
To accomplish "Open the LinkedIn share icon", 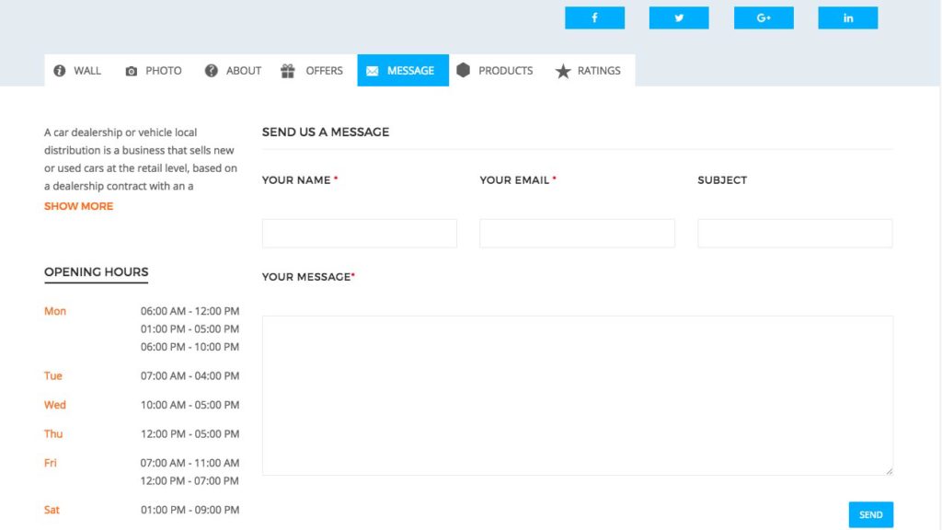I will (x=847, y=17).
